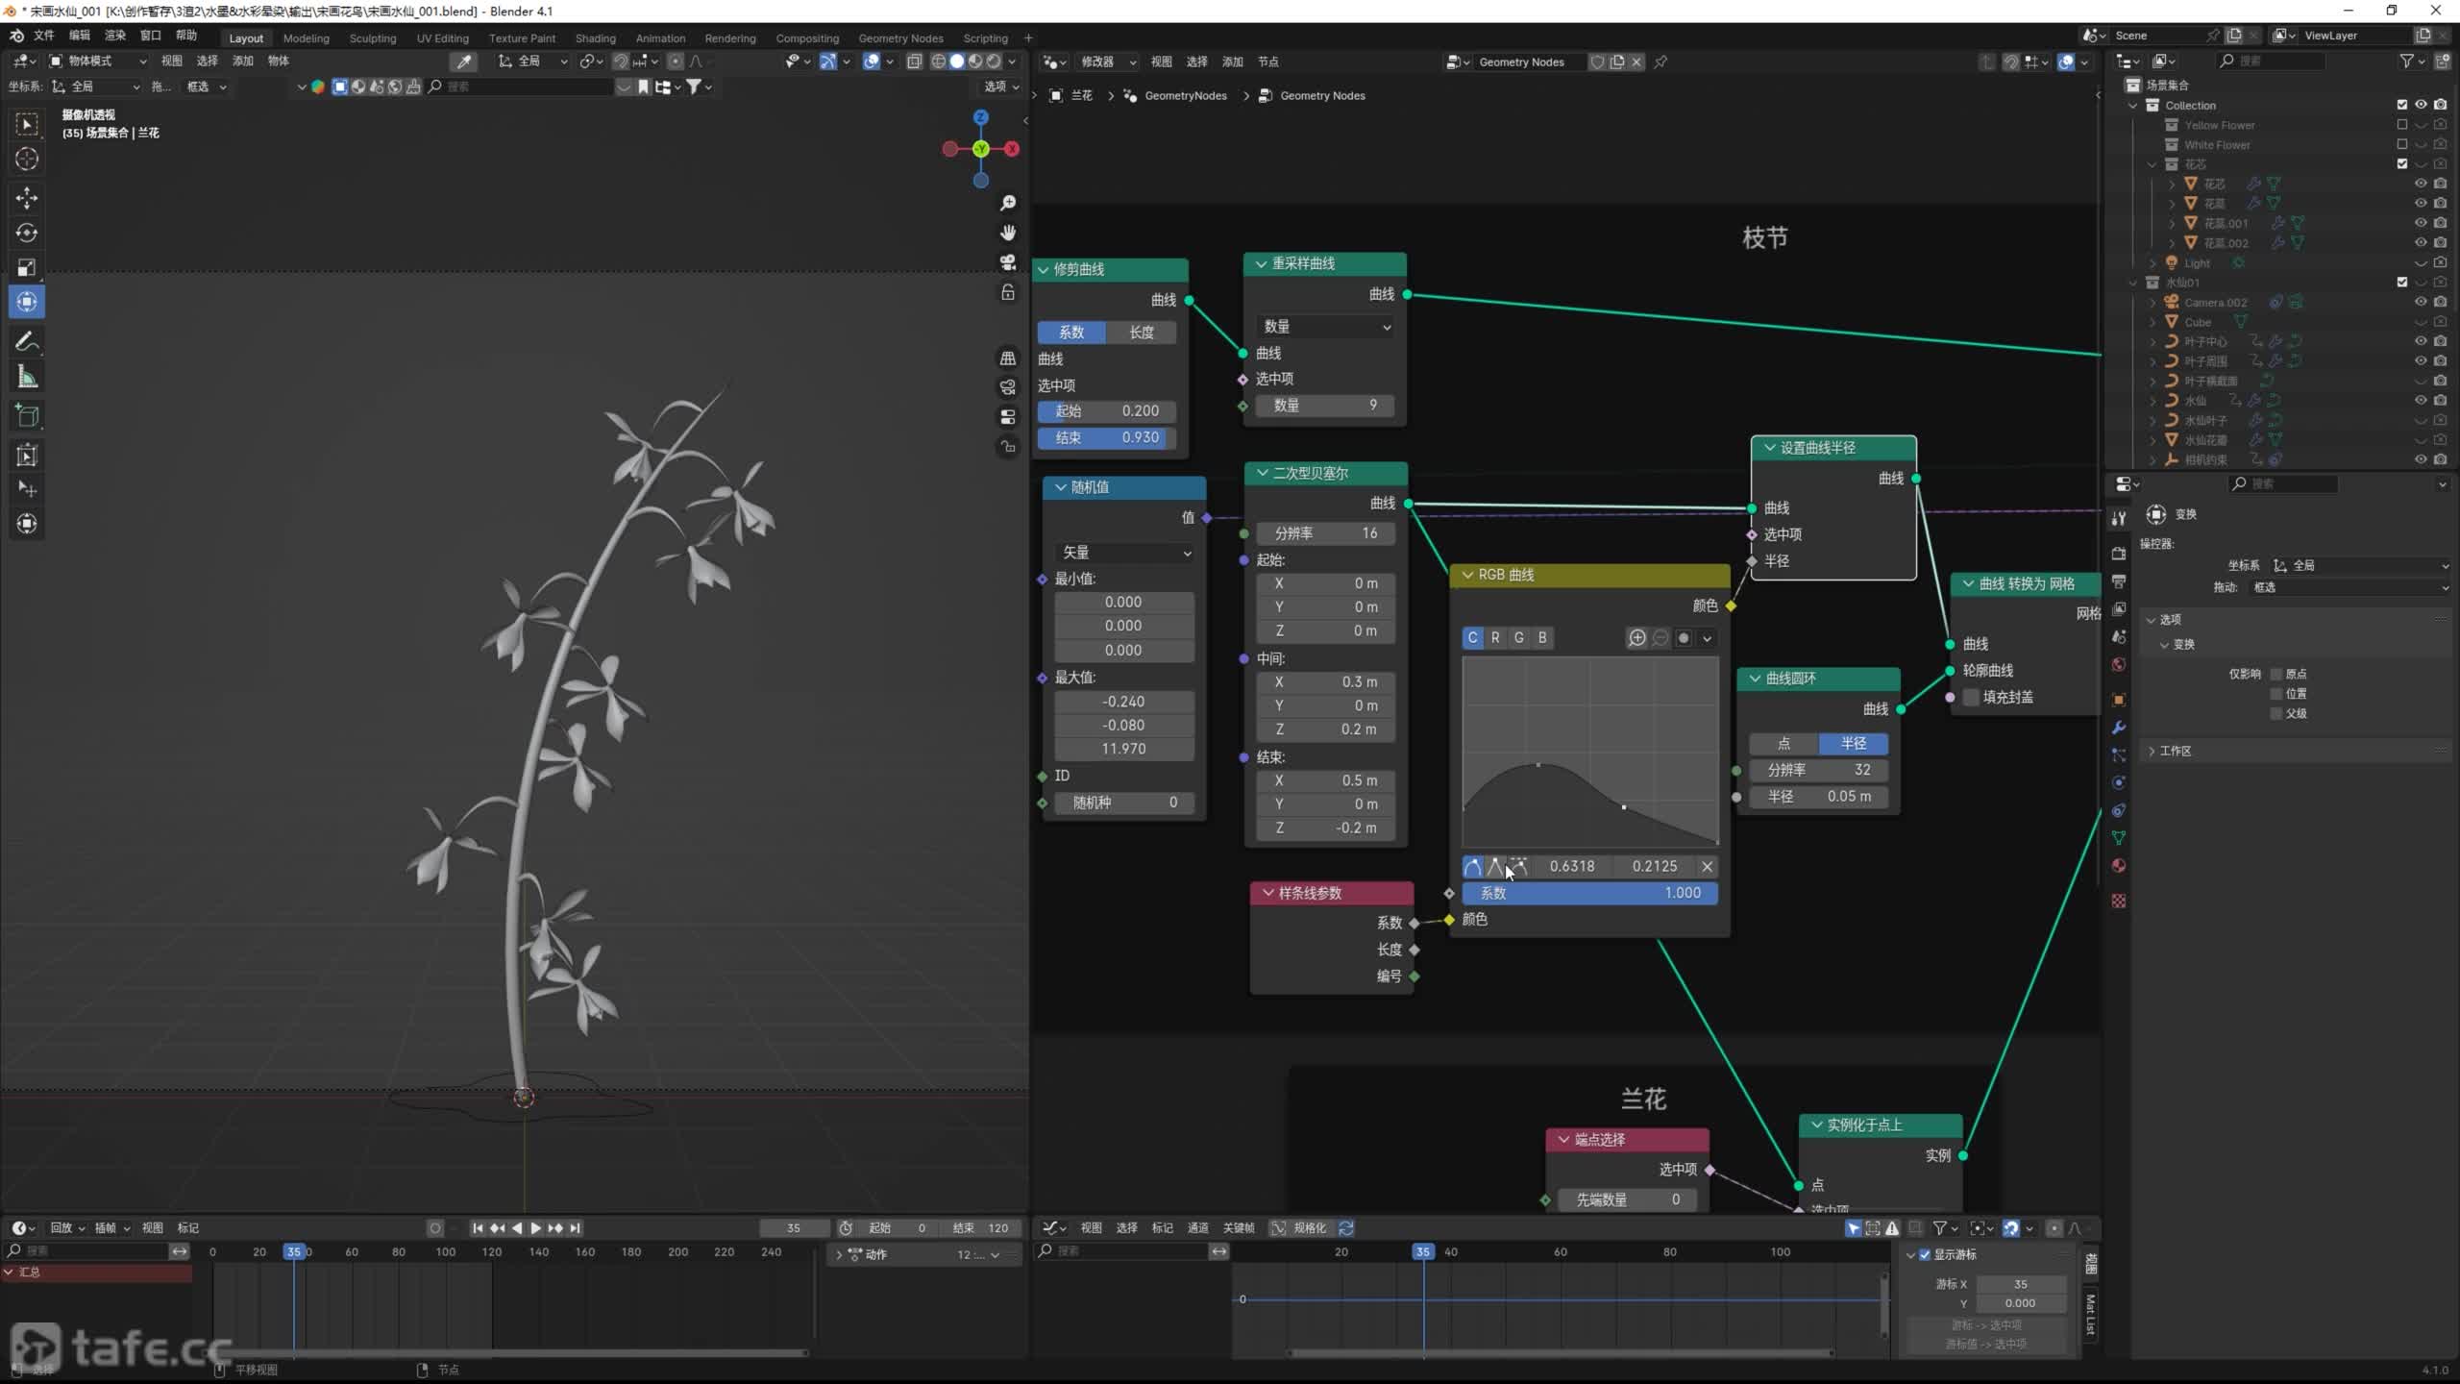Hide the Camera.002 object with eye icon

coord(2421,302)
